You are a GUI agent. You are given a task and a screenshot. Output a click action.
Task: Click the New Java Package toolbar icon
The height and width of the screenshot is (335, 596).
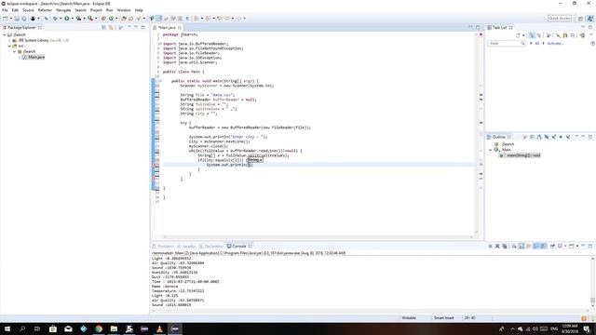[103, 19]
